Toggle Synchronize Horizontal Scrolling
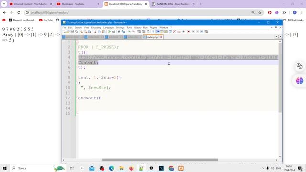The image size is (306, 172). coord(143,32)
